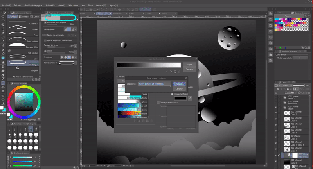This screenshot has width=313, height=169.
Task: Open the Mostrar degradados dropdown
Action: tap(299, 58)
